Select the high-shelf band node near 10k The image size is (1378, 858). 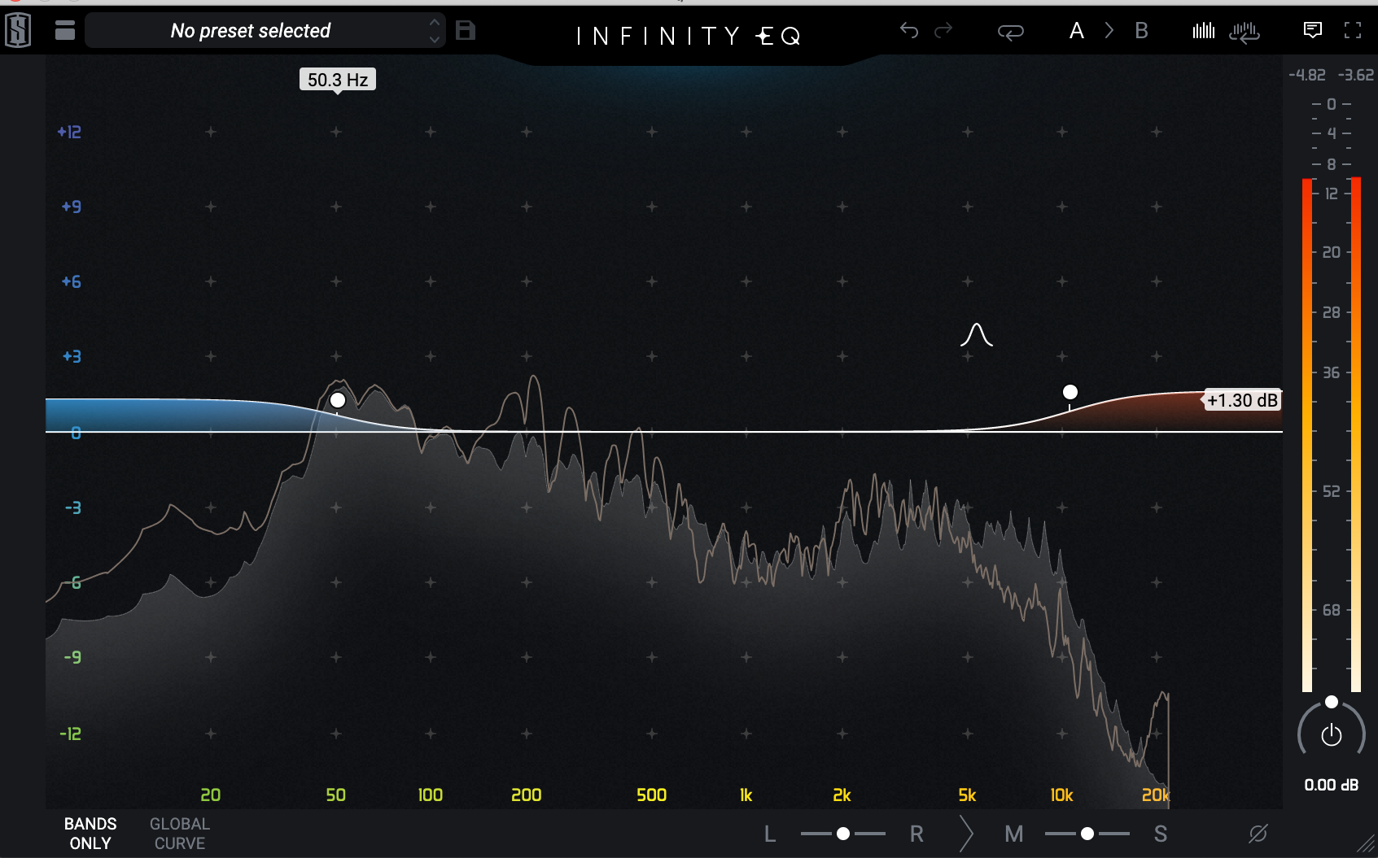[1070, 392]
